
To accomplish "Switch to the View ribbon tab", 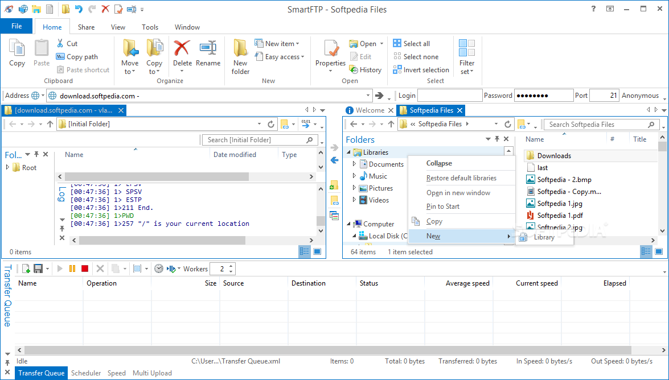I will [118, 27].
